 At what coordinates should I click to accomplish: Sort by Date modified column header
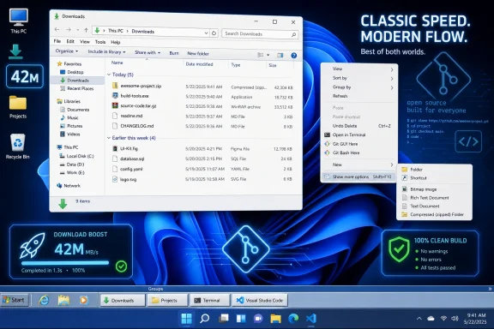pos(200,64)
